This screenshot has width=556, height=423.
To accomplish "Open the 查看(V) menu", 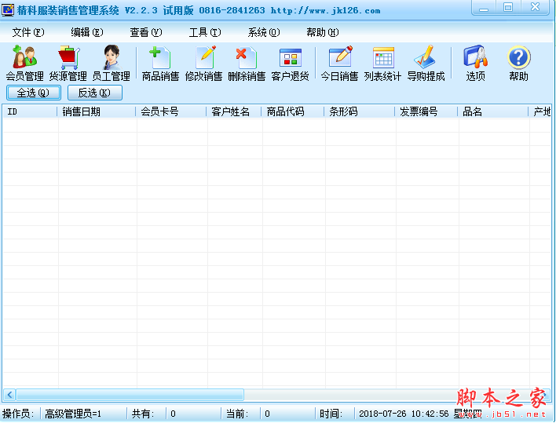I will (146, 33).
